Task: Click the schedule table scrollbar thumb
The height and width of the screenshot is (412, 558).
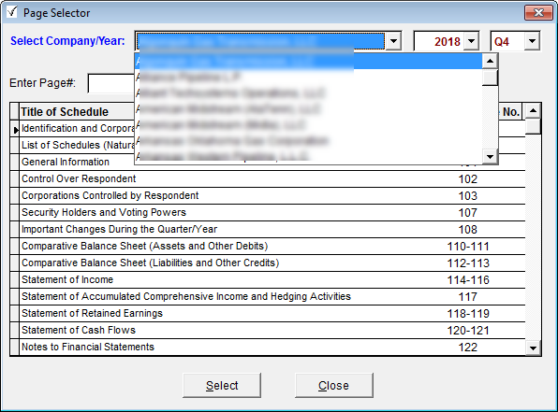Action: pyautogui.click(x=533, y=126)
